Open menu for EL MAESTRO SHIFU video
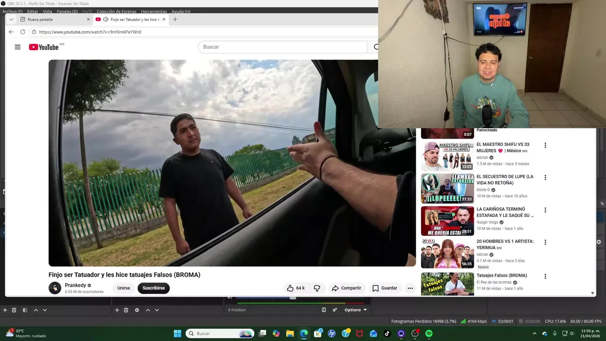 [x=545, y=145]
